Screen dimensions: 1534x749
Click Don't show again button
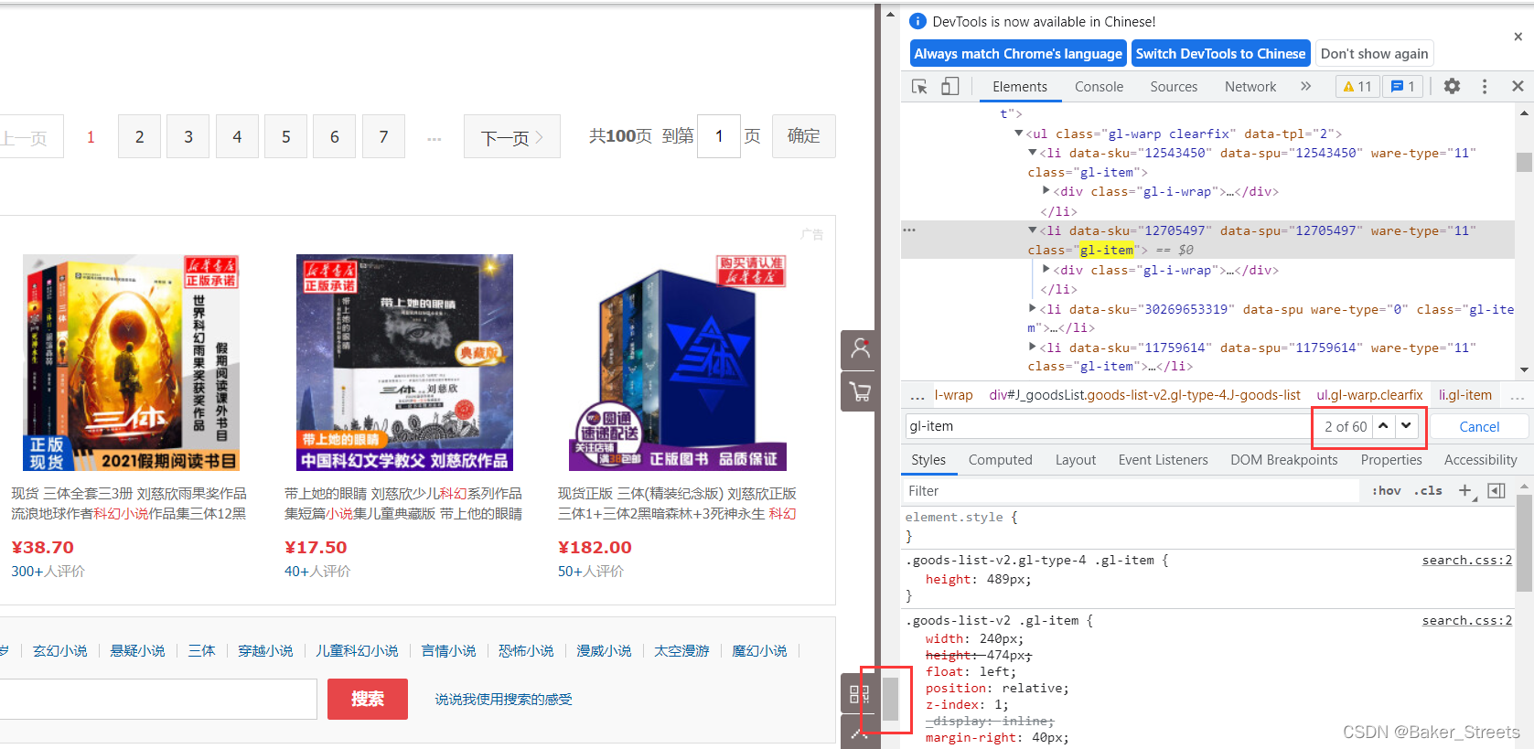pos(1374,54)
